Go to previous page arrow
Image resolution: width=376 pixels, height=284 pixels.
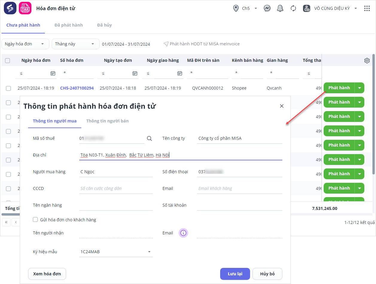point(16,222)
